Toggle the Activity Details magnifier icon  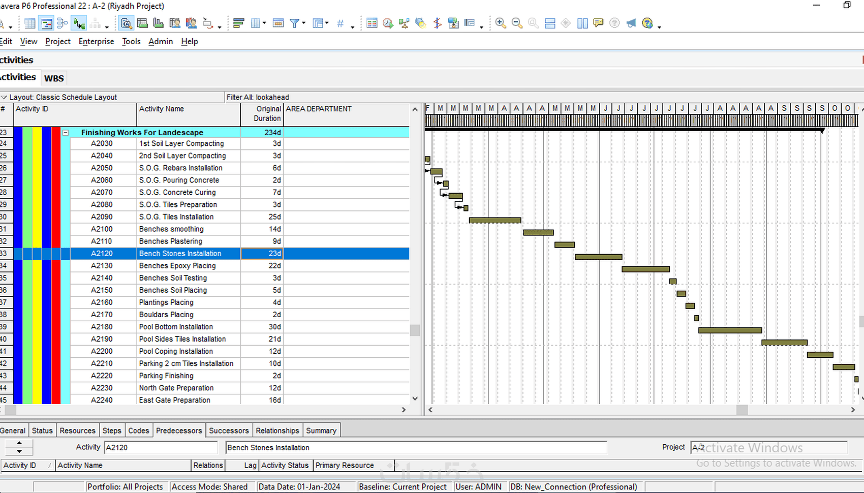tap(126, 23)
